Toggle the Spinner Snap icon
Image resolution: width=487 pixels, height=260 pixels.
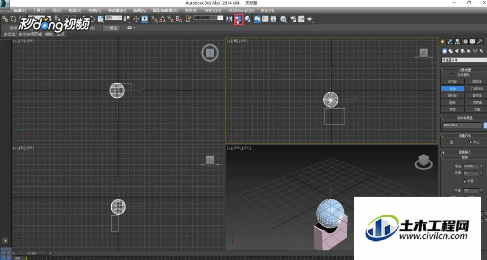pyautogui.click(x=178, y=19)
